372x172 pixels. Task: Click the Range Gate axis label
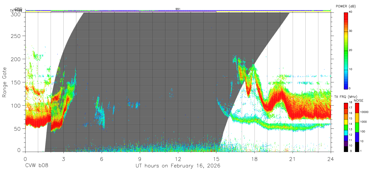click(5, 82)
